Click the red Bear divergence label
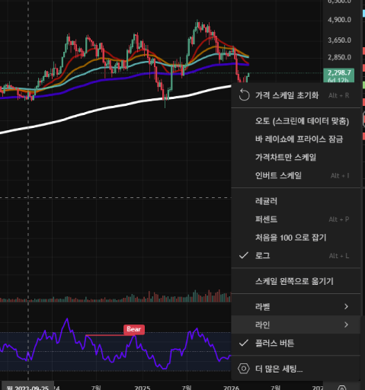The height and width of the screenshot is (390, 365). click(134, 330)
